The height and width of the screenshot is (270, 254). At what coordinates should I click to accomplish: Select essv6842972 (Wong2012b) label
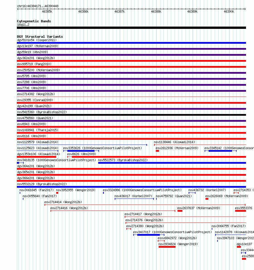pyautogui.click(x=177, y=238)
